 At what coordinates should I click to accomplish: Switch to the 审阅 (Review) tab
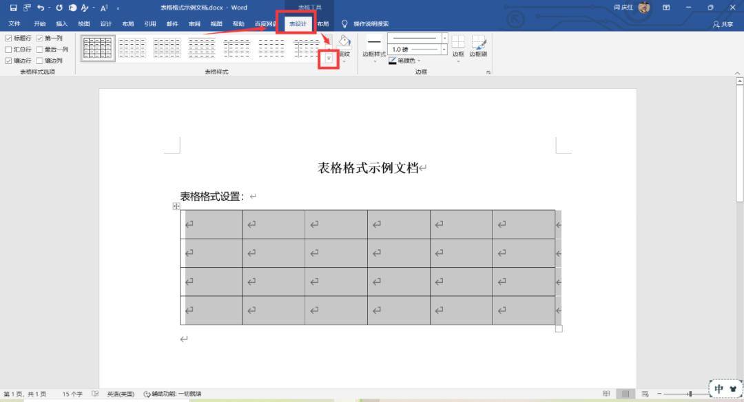(194, 23)
